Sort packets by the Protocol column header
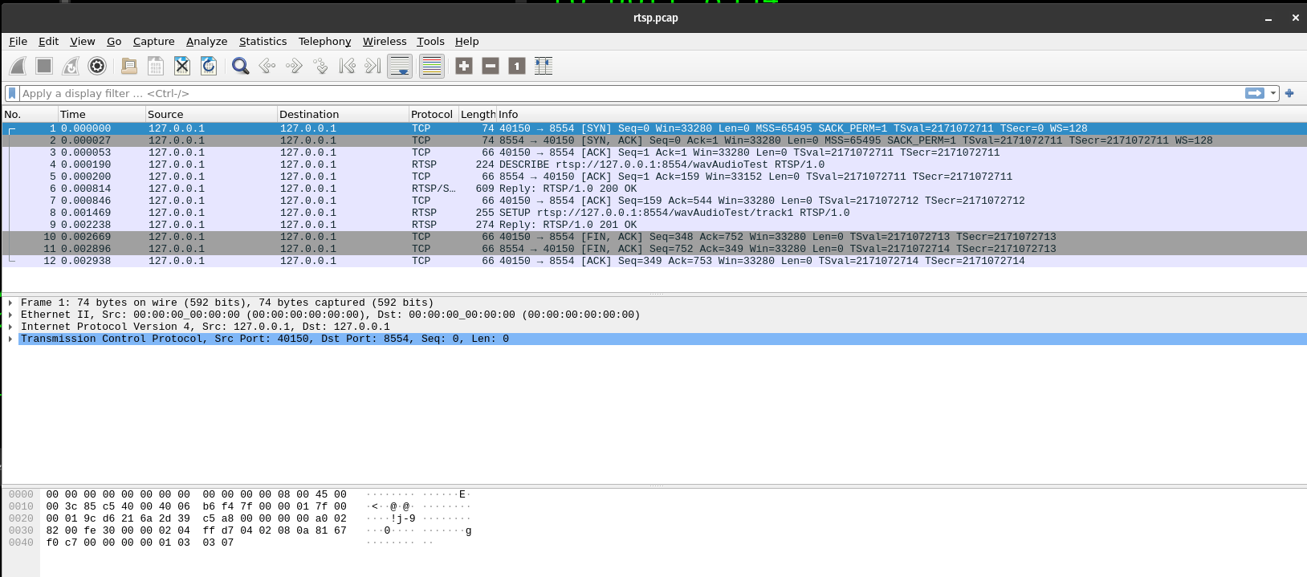This screenshot has width=1307, height=577. [x=432, y=115]
